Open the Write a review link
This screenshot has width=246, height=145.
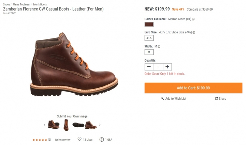point(63,140)
